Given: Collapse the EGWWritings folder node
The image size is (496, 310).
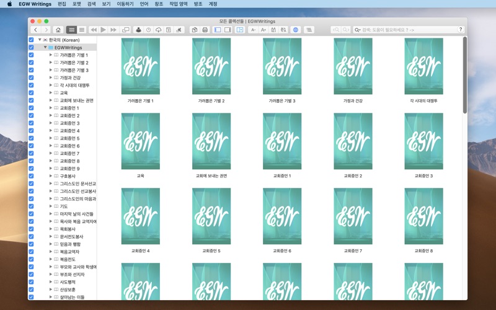Looking at the screenshot, I should [x=45, y=48].
